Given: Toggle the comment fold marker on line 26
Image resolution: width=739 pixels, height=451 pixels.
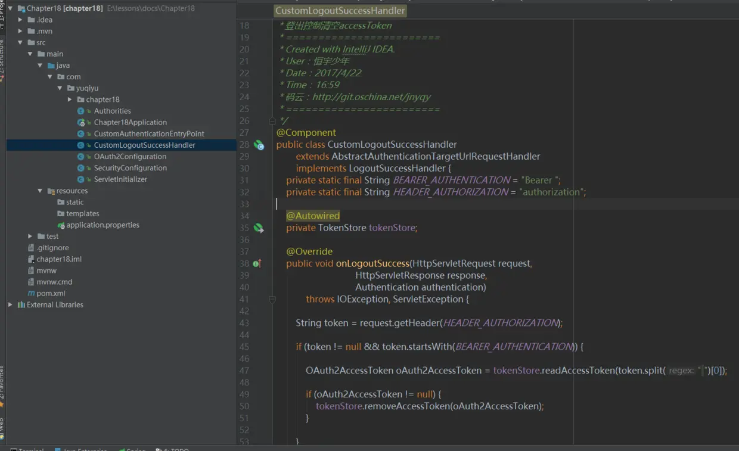Looking at the screenshot, I should (272, 121).
